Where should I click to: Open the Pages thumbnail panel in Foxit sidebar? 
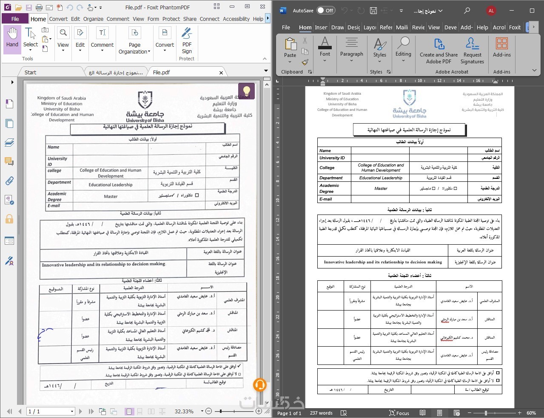coord(9,124)
